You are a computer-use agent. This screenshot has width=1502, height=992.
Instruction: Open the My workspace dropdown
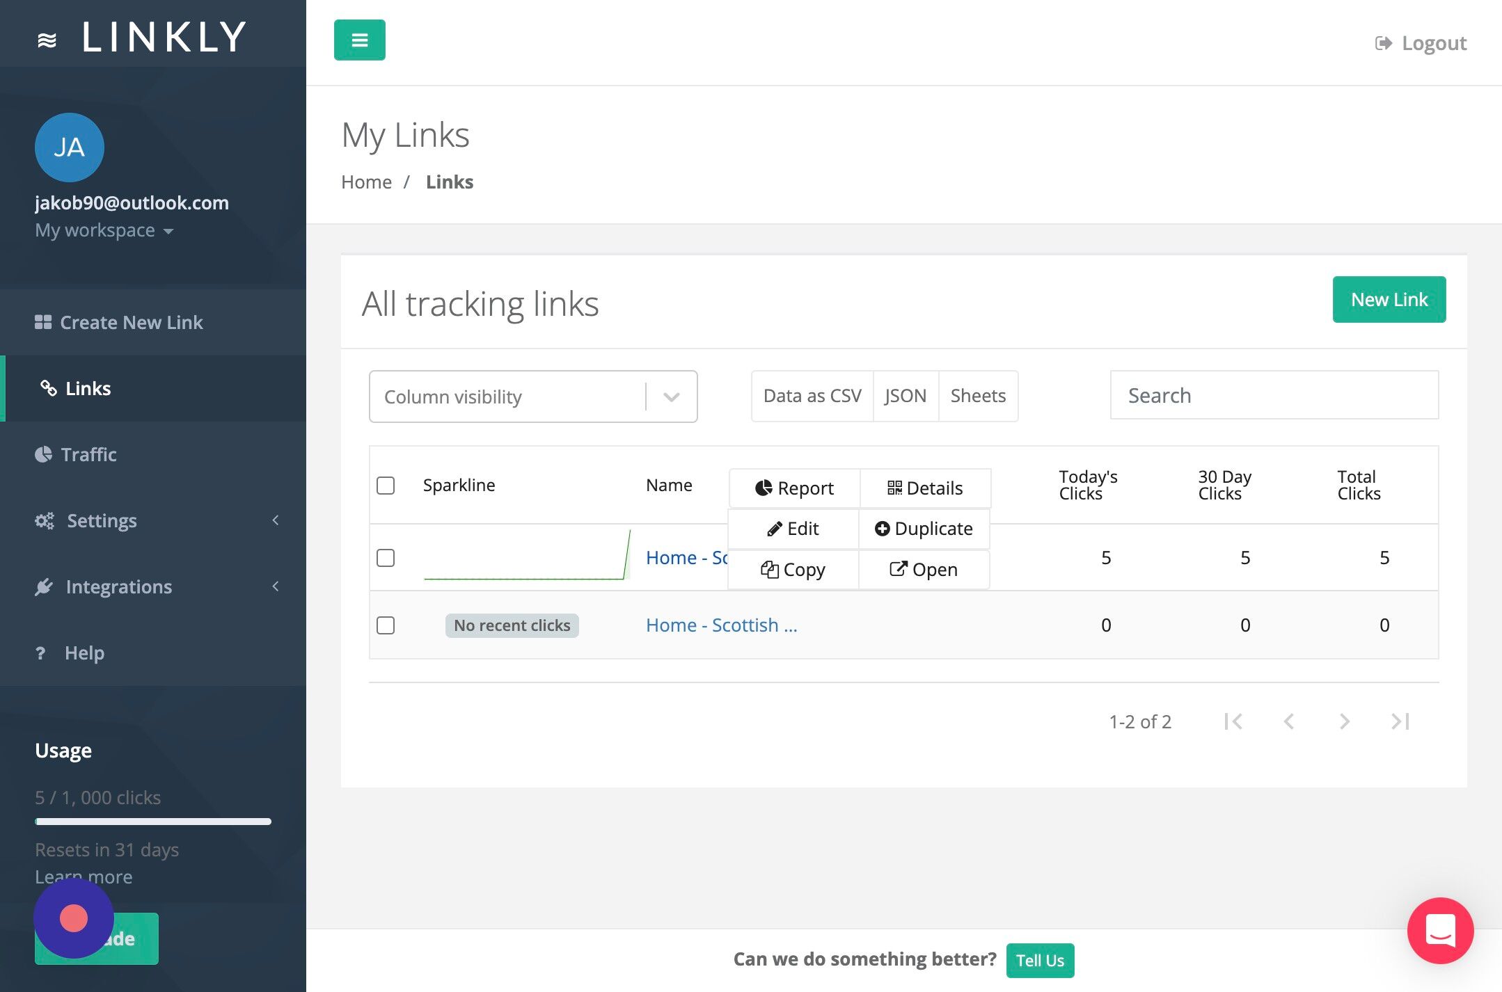pos(104,230)
